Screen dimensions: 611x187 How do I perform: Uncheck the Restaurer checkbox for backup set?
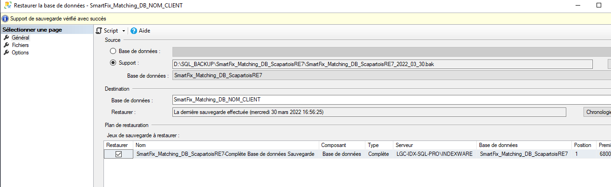[118, 154]
